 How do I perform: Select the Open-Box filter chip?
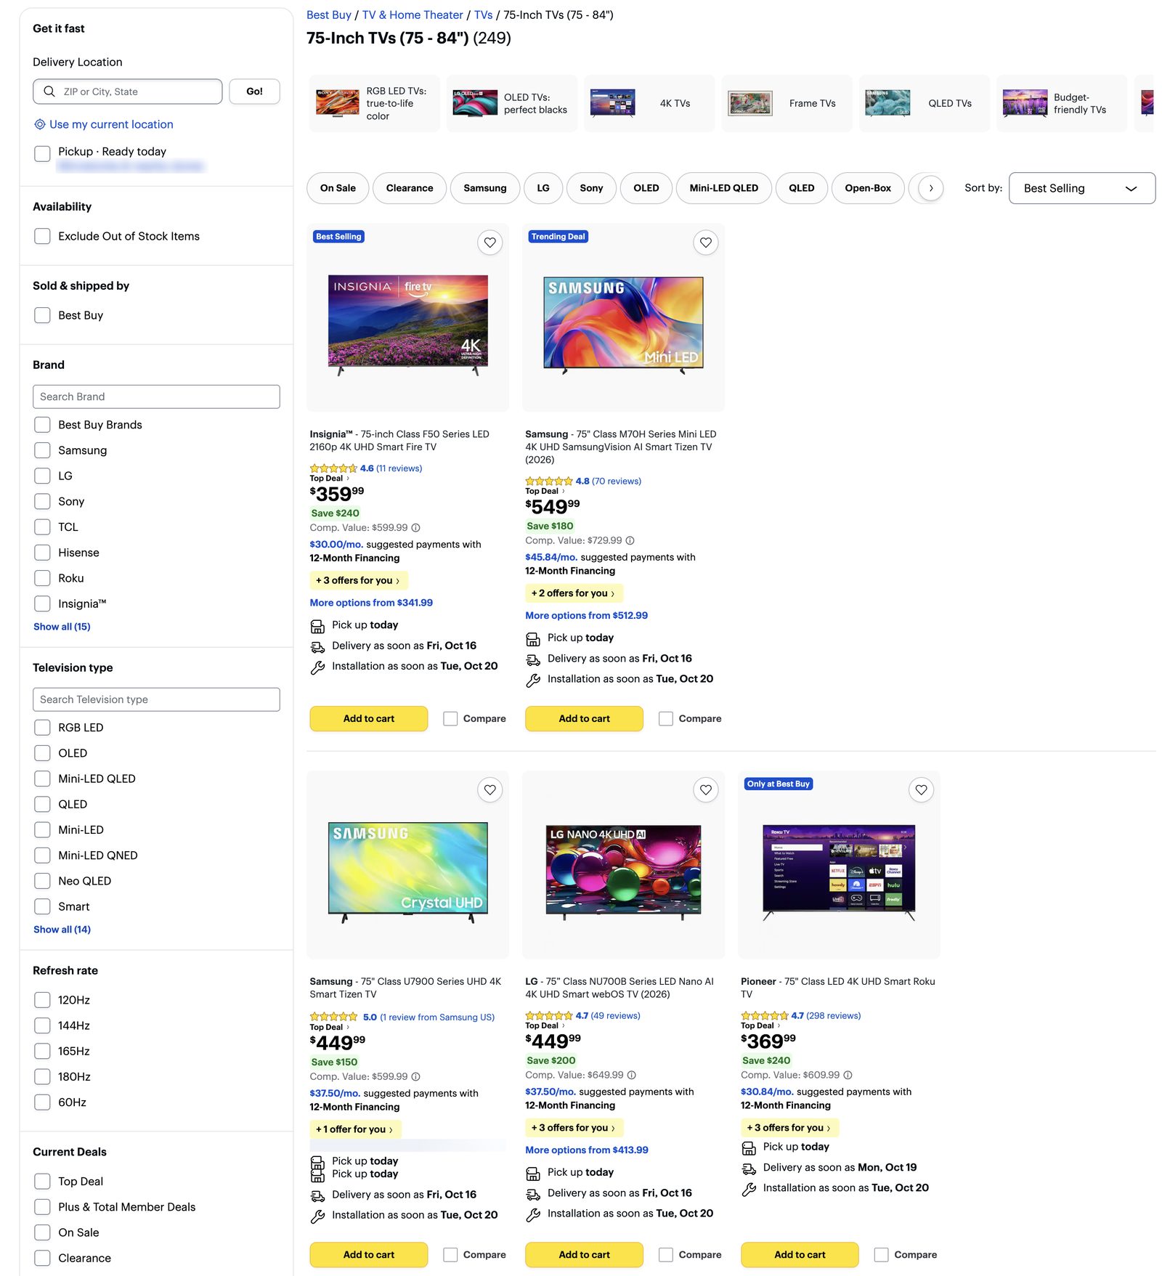tap(868, 188)
